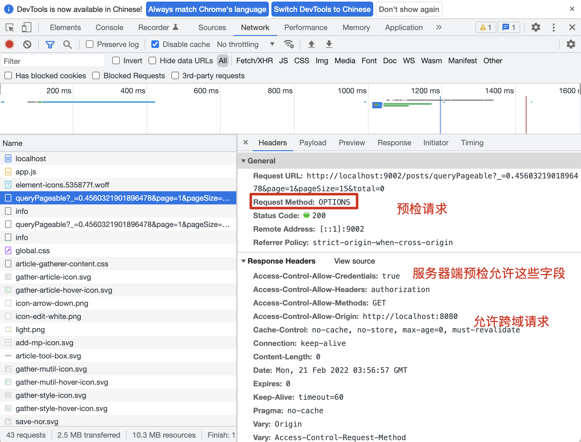Open the Response tab
The height and width of the screenshot is (442, 581).
[394, 143]
